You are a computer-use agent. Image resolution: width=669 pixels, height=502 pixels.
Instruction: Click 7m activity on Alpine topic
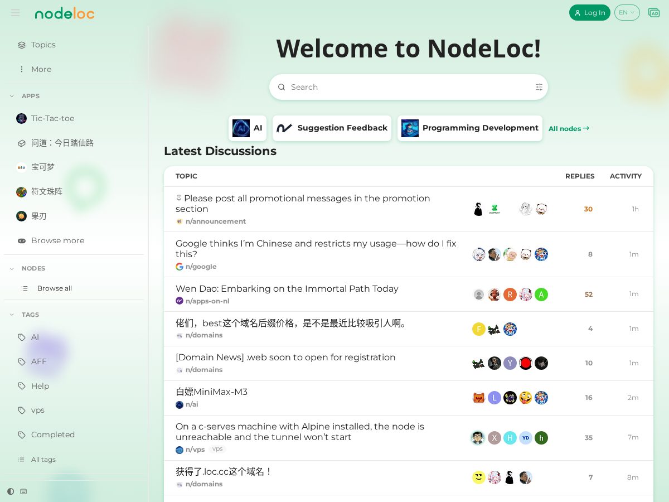tap(633, 437)
